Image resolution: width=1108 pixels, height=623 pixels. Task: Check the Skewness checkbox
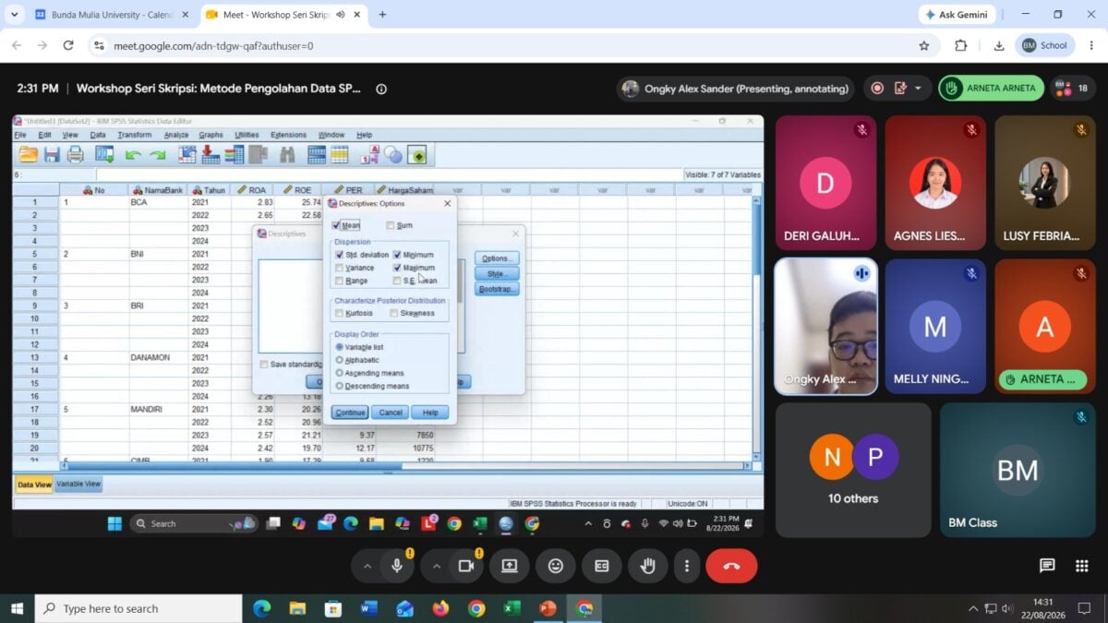coord(394,313)
